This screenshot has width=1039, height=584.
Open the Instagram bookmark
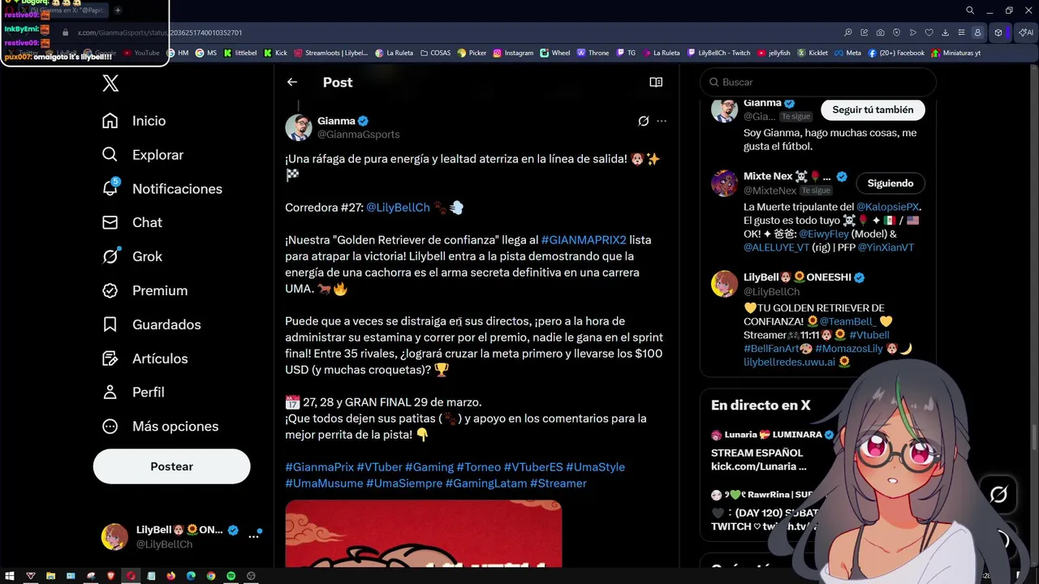(x=513, y=53)
